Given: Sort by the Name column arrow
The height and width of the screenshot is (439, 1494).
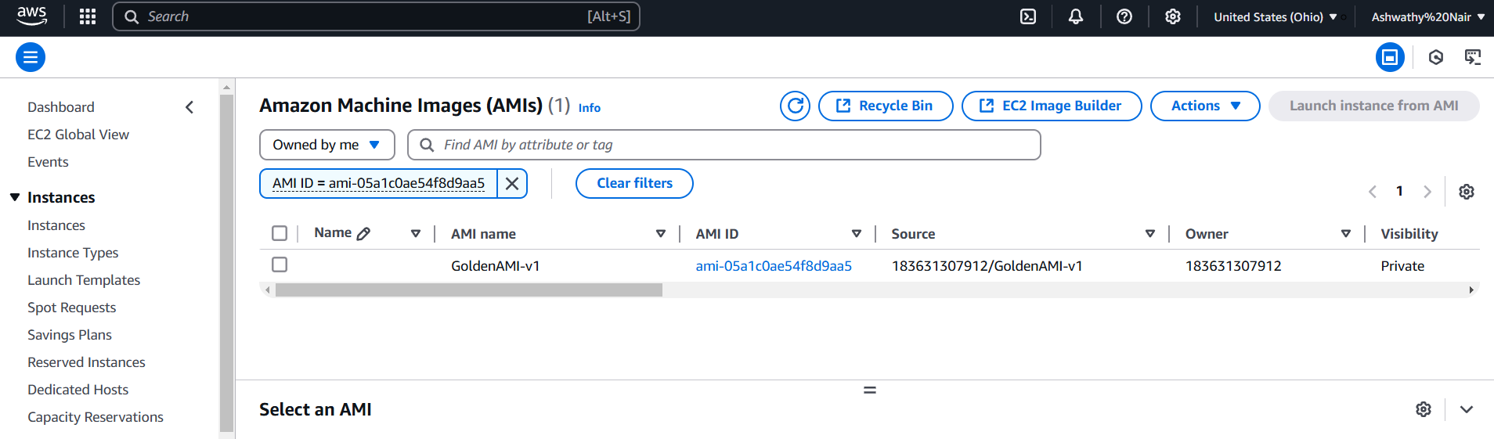Looking at the screenshot, I should (416, 233).
